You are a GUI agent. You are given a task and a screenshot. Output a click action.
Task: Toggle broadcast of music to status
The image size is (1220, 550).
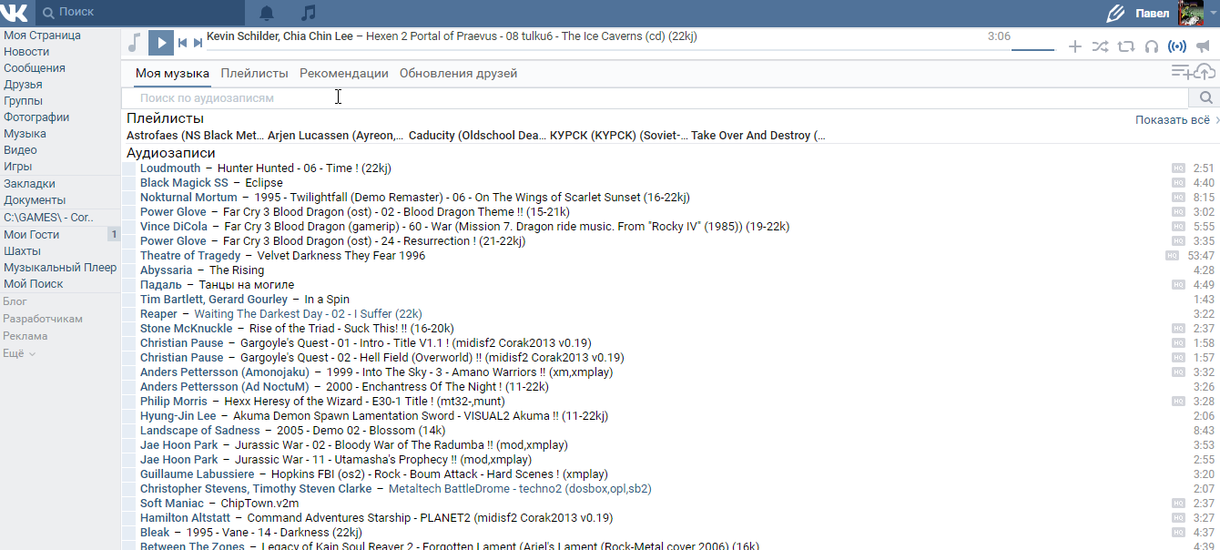(x=1177, y=46)
